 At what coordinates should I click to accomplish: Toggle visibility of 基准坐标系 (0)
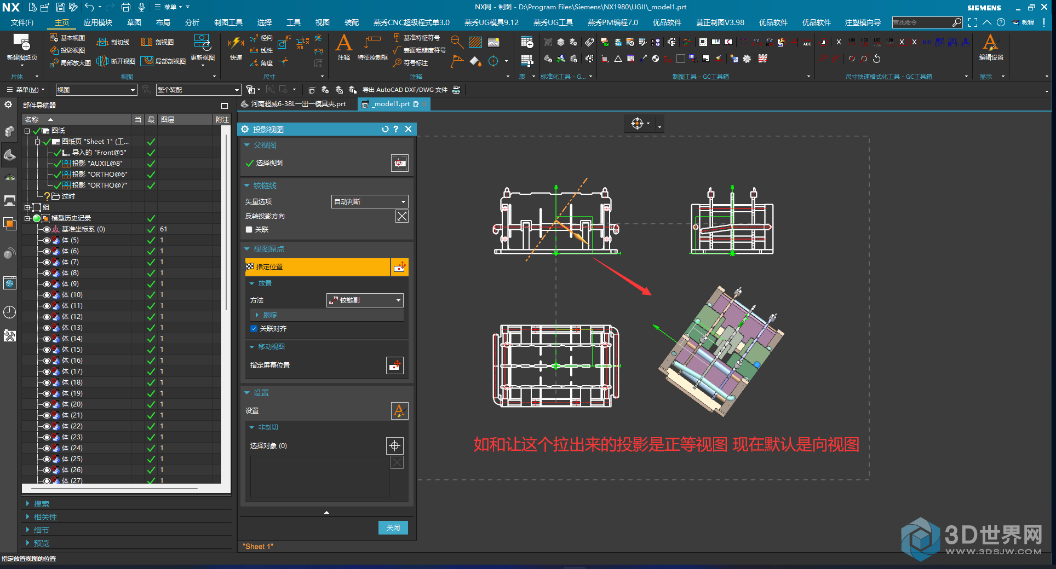pyautogui.click(x=47, y=229)
